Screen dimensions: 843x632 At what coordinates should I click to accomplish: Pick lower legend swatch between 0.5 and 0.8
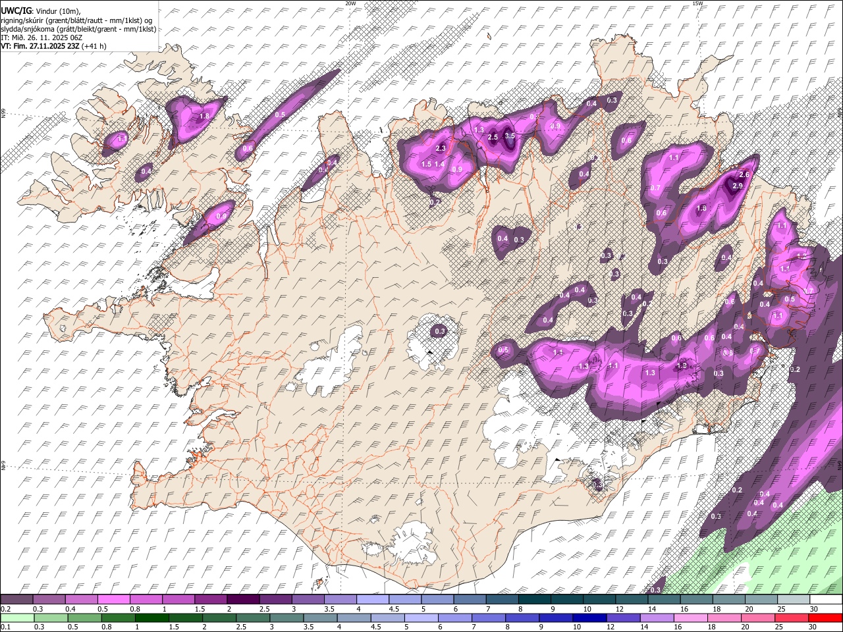[84, 618]
